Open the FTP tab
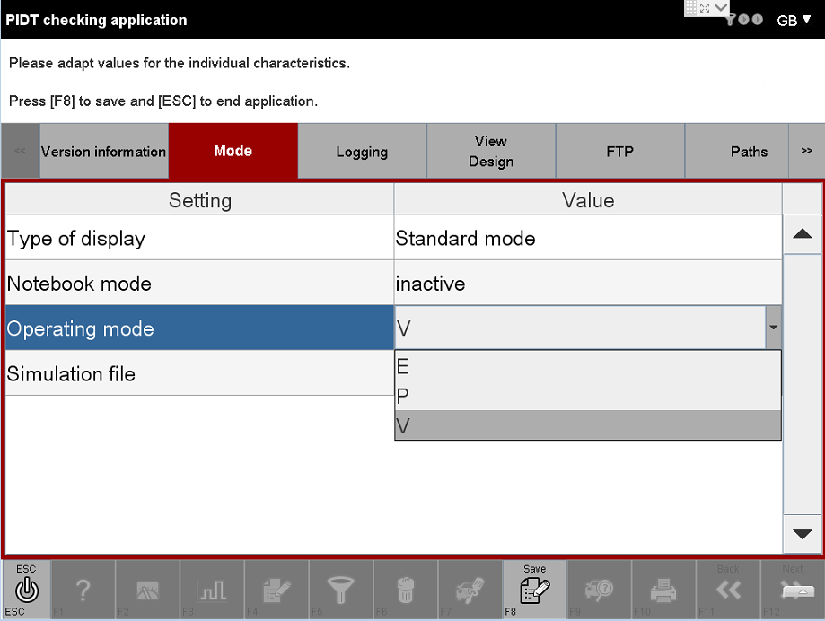825x621 pixels. (x=620, y=152)
